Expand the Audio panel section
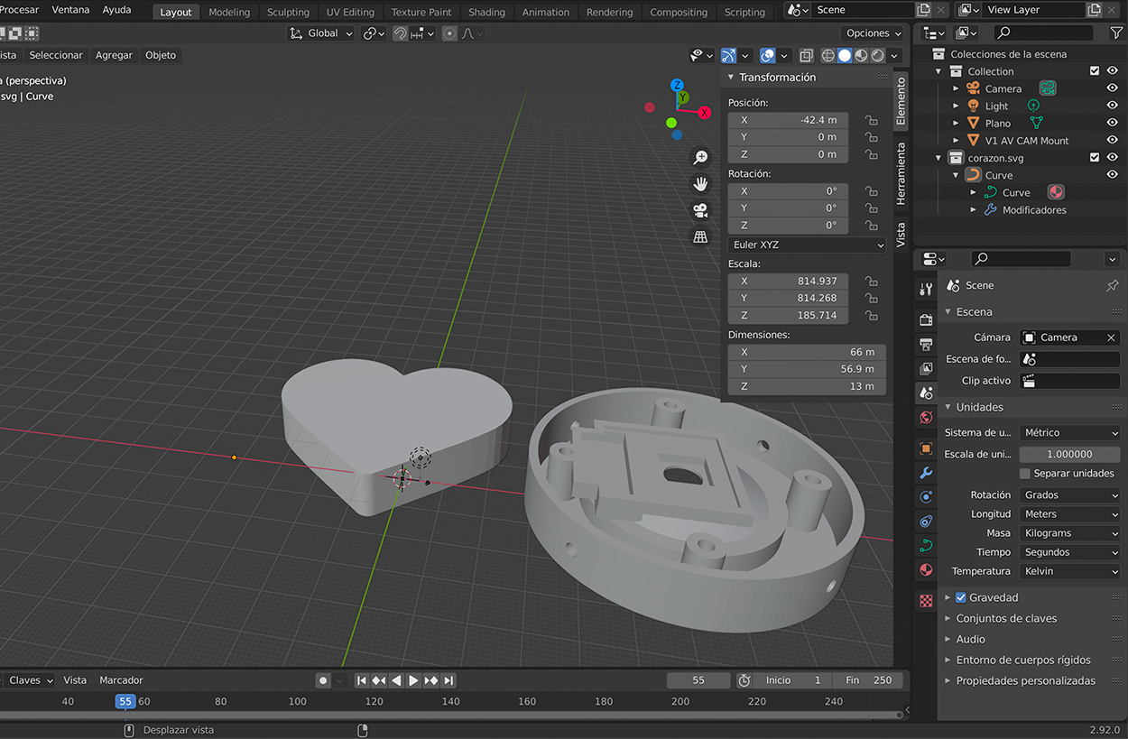Screen dimensions: 1128x739 click(x=970, y=639)
